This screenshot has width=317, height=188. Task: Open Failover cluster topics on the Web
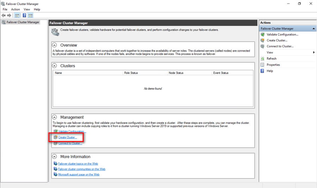78,164
